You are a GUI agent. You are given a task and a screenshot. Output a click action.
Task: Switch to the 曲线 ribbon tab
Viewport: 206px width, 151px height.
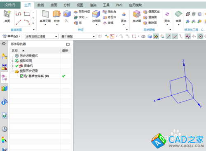point(41,5)
